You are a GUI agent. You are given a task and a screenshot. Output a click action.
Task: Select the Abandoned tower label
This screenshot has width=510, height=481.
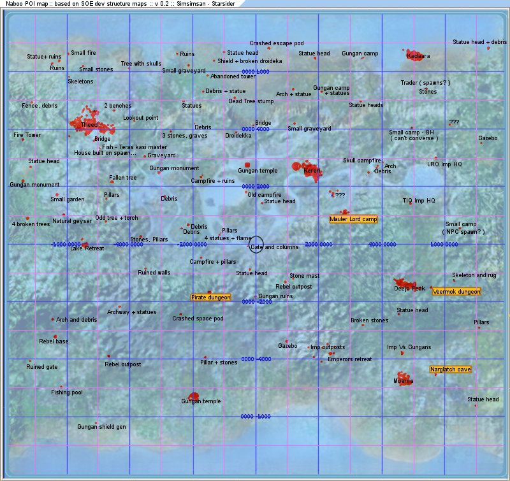coord(233,76)
